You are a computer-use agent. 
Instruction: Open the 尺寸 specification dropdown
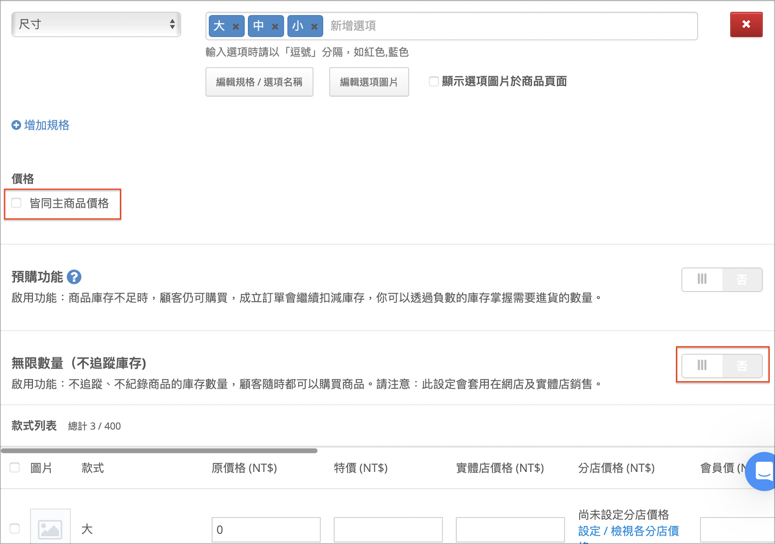(96, 24)
